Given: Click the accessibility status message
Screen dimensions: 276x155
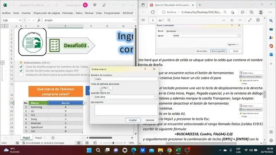Looking at the screenshot, I should [x=43, y=143].
